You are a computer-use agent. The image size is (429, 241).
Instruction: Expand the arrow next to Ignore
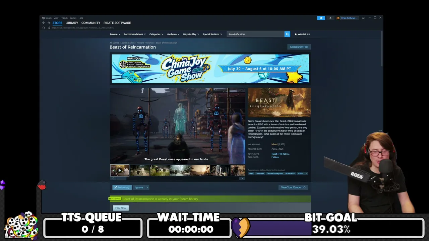point(147,187)
